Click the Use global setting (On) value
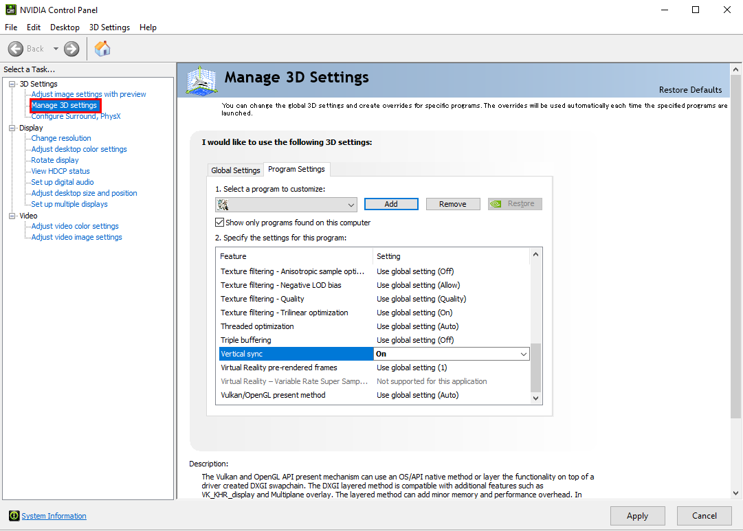This screenshot has height=531, width=743. (x=414, y=313)
